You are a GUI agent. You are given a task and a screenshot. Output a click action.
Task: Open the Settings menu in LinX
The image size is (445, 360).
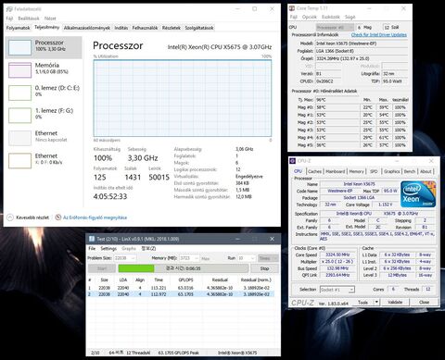tap(108, 248)
